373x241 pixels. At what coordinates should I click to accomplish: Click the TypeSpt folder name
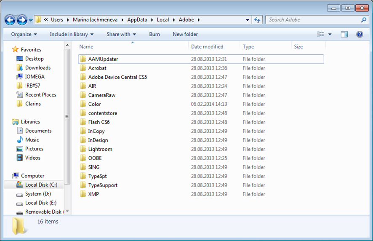98,176
